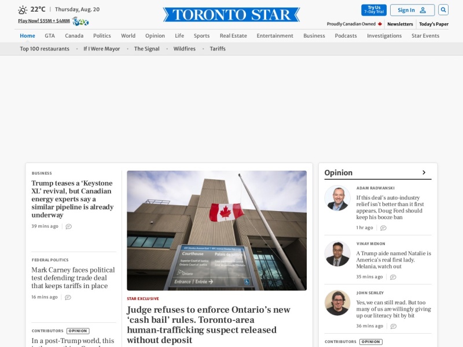Click the 22°C temperature reading
Screen dimensions: 463x347
[38, 9]
